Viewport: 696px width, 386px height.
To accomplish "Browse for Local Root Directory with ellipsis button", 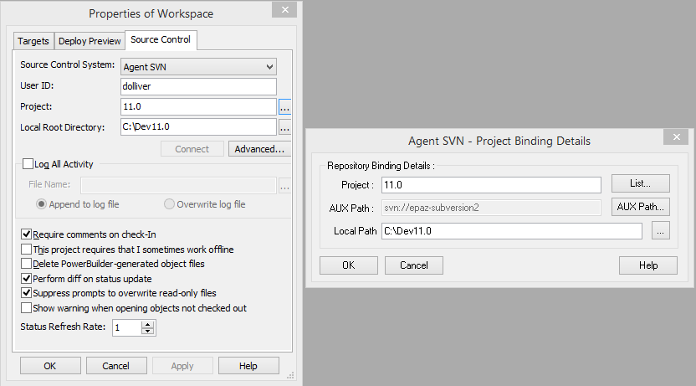I will pyautogui.click(x=284, y=127).
